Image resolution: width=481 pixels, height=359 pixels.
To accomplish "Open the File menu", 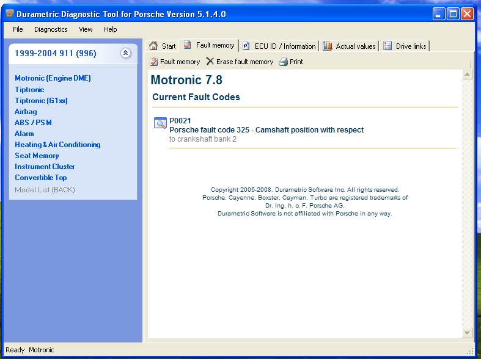I will [18, 29].
